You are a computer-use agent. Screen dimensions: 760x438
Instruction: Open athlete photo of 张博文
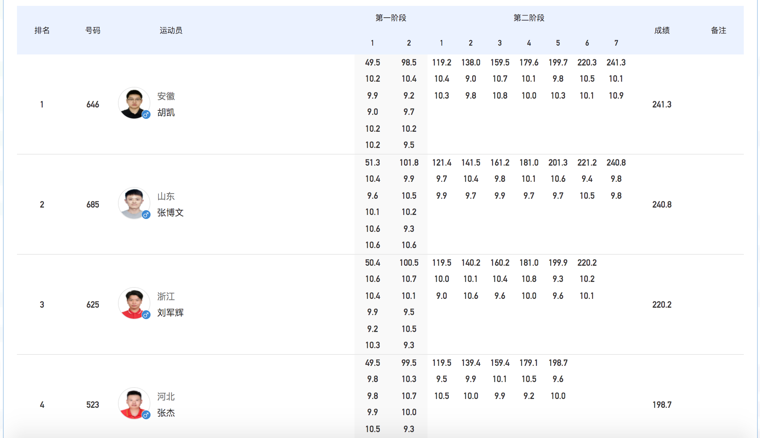(133, 203)
